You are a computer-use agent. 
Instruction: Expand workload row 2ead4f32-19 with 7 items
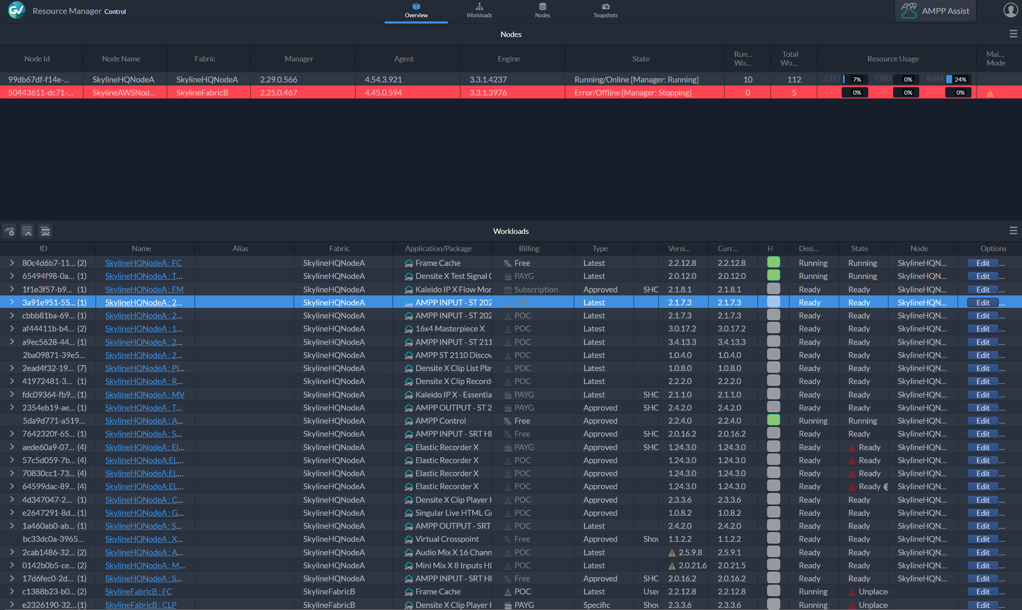point(12,368)
